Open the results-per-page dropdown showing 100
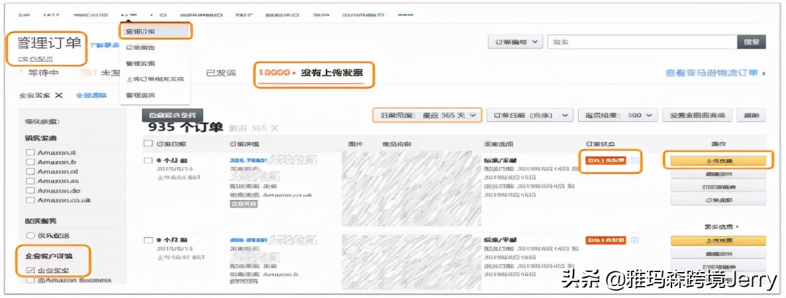The image size is (786, 298). tap(617, 115)
